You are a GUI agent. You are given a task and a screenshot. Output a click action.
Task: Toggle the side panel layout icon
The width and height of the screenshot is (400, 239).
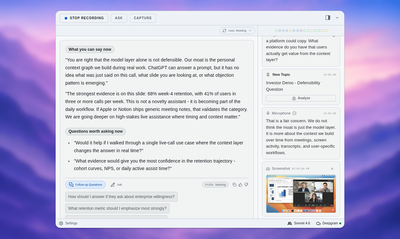(328, 18)
